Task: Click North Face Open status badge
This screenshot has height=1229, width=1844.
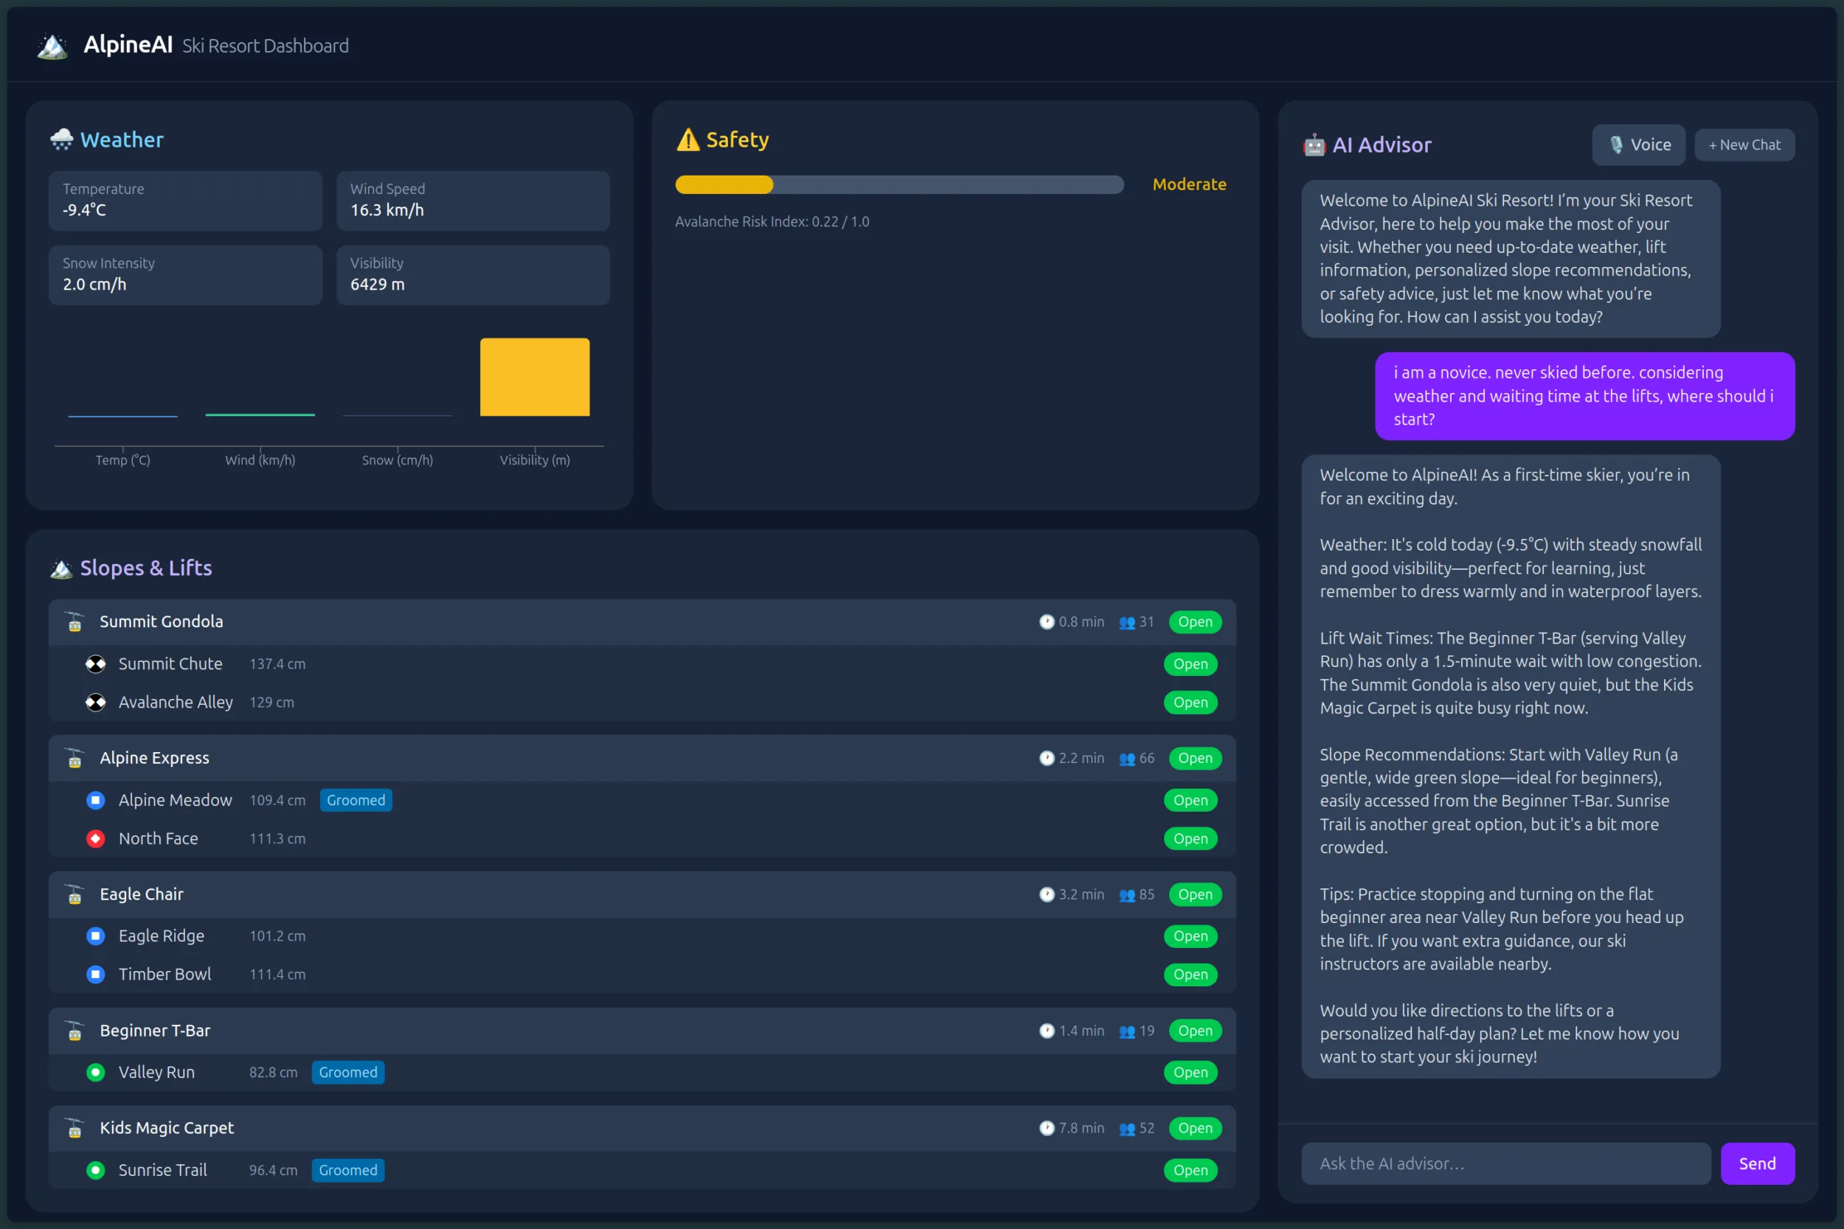Action: coord(1190,839)
